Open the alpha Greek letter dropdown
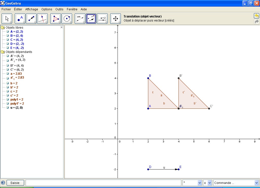This screenshot has height=188, width=260. coord(209,183)
